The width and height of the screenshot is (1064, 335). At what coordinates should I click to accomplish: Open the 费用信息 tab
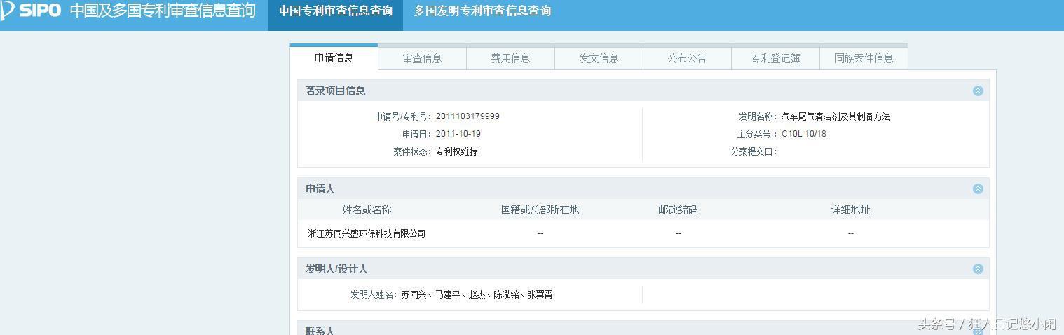coord(510,59)
